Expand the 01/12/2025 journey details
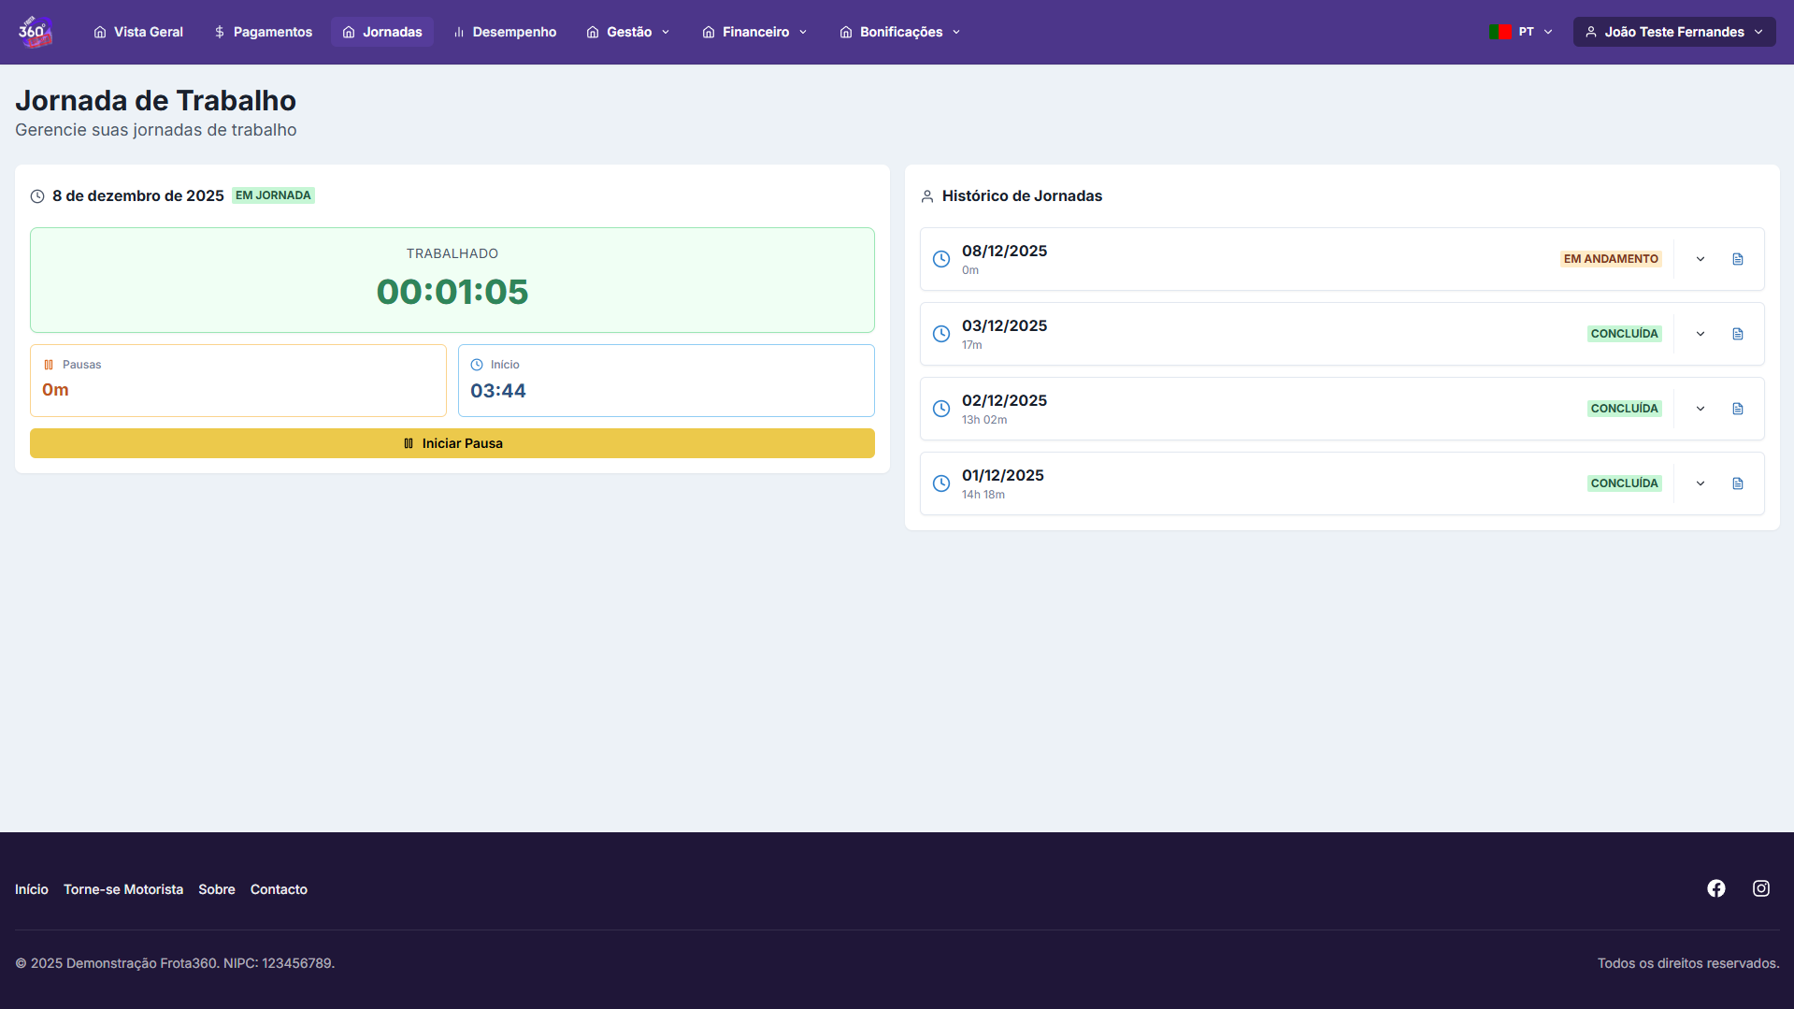This screenshot has height=1009, width=1794. point(1700,483)
